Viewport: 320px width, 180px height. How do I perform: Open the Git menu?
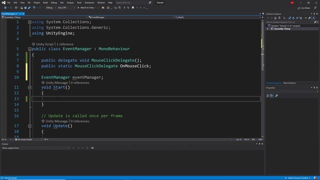tap(29, 2)
